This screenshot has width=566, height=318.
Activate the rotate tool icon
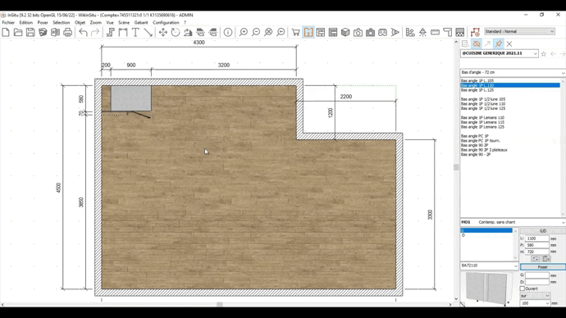click(176, 32)
